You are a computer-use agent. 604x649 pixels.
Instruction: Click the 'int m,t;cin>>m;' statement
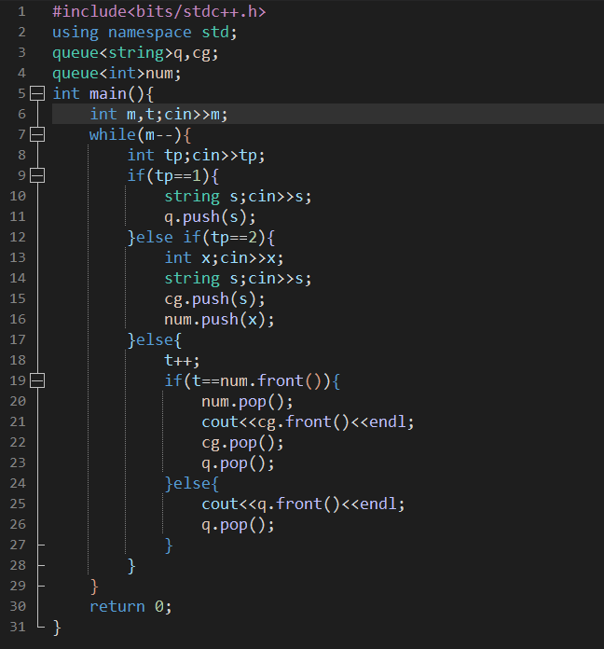[x=158, y=115]
